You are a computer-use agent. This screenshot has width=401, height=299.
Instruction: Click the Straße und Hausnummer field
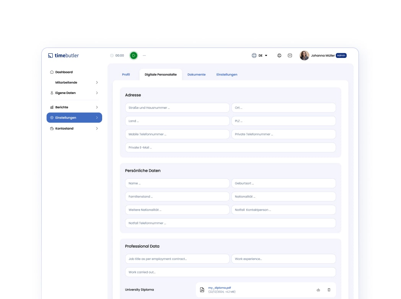(177, 108)
